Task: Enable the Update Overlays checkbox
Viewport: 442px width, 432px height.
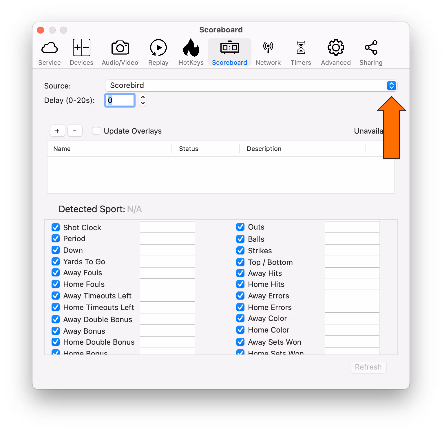Action: tap(96, 131)
